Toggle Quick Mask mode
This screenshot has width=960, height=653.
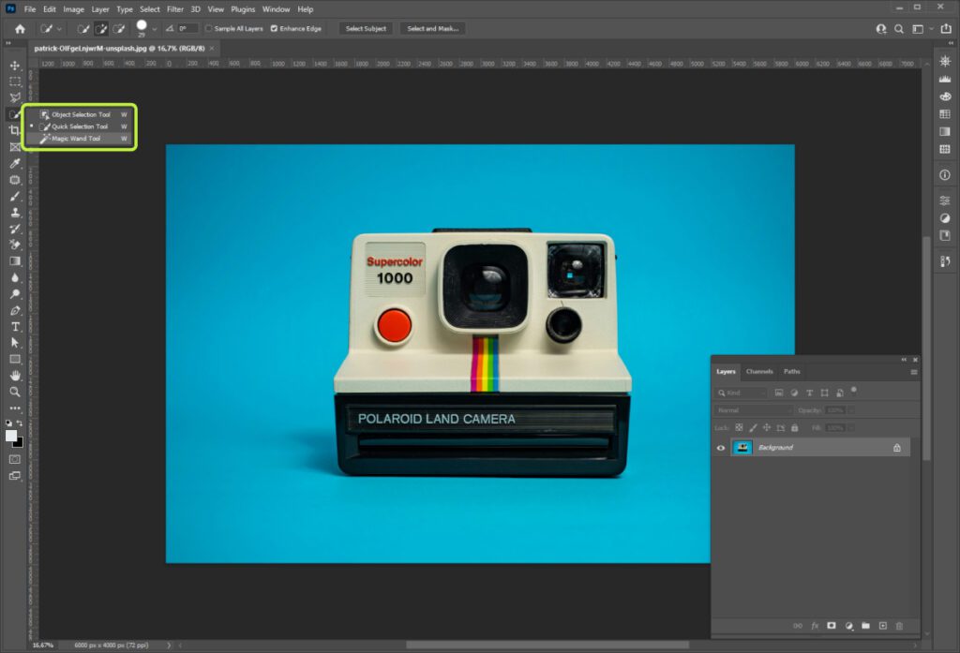click(15, 459)
